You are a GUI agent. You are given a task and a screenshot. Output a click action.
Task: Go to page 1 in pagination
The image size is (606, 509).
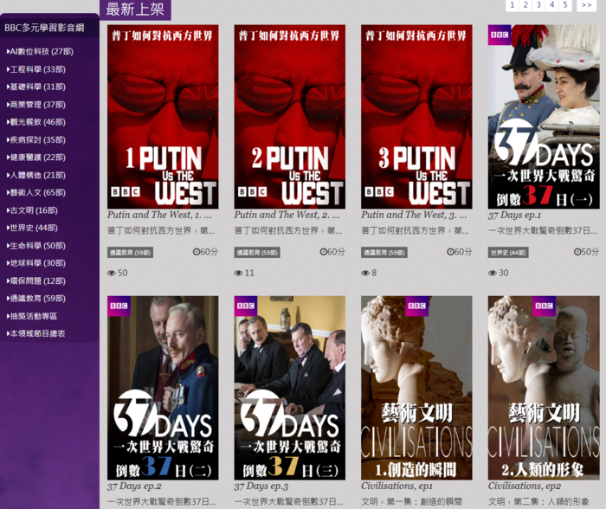[513, 5]
